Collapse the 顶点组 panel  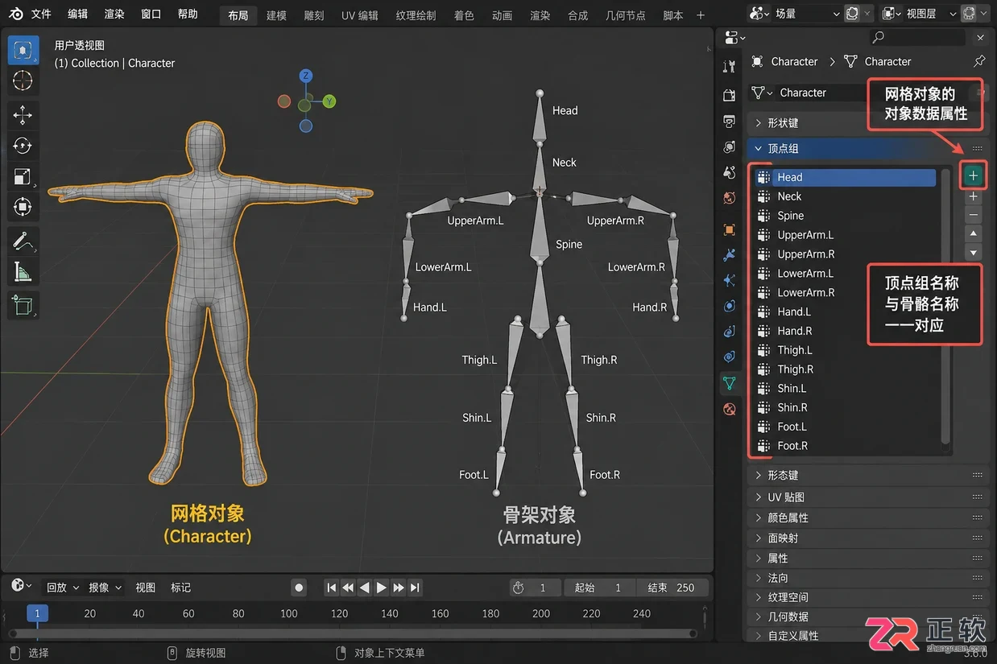pyautogui.click(x=868, y=148)
